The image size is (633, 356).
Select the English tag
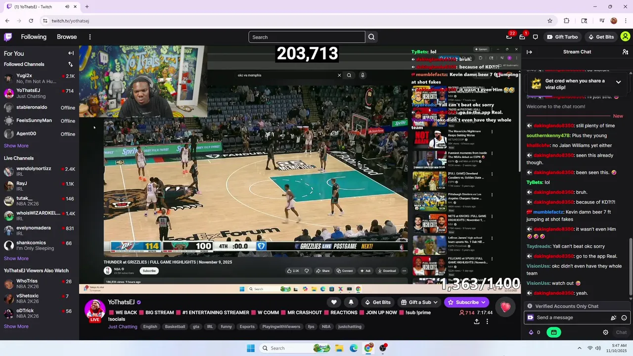[x=150, y=327]
